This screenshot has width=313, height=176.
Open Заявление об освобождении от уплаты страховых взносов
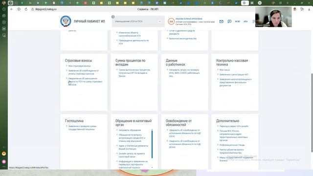pyautogui.click(x=84, y=72)
